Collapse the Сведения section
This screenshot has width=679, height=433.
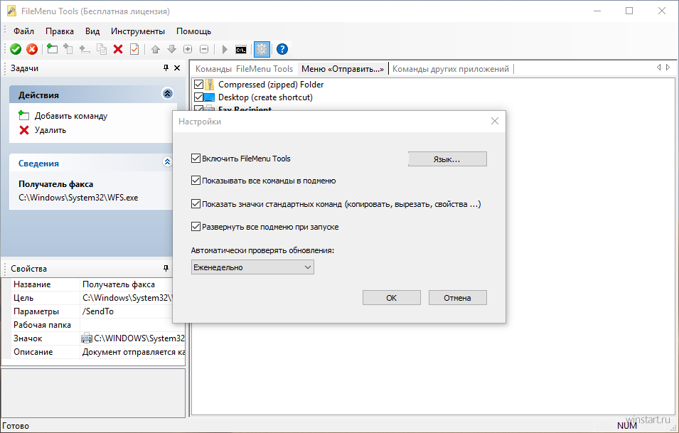[167, 162]
